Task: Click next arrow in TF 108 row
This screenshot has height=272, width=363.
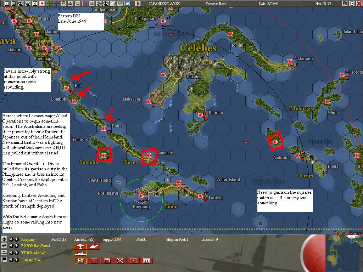Action: coord(16,253)
